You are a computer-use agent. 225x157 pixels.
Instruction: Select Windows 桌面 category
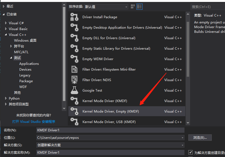(25, 41)
